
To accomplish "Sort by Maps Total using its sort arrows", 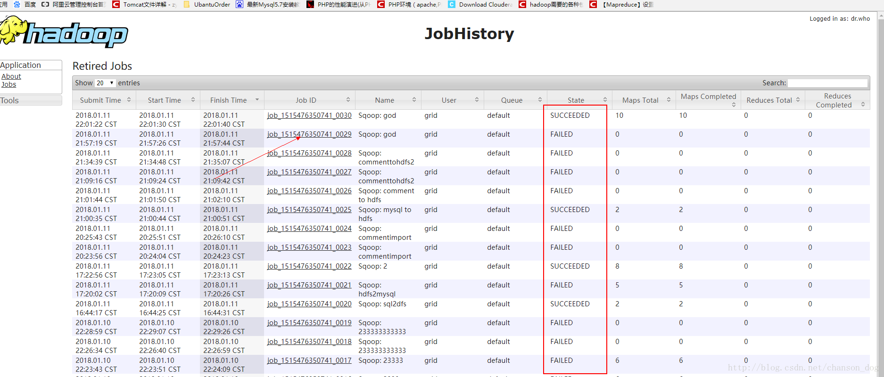I will tap(669, 100).
